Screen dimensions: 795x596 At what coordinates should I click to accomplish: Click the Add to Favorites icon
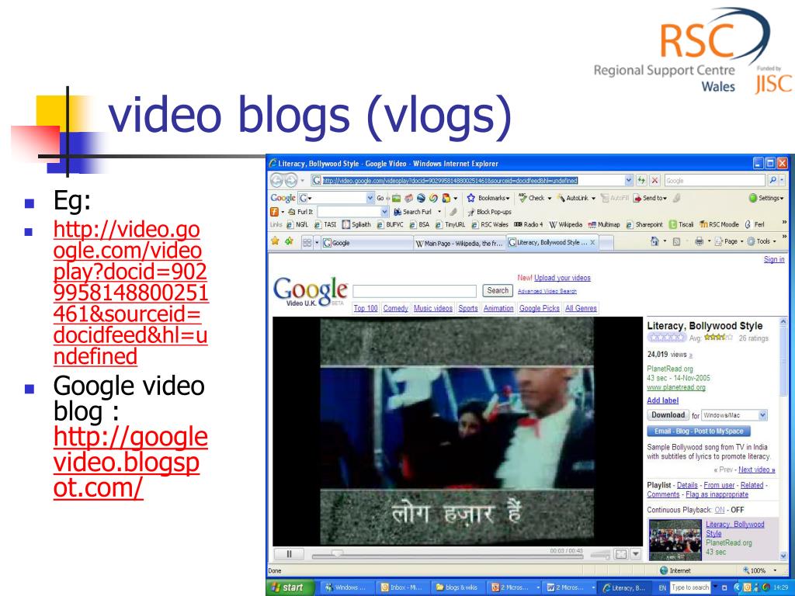click(289, 241)
